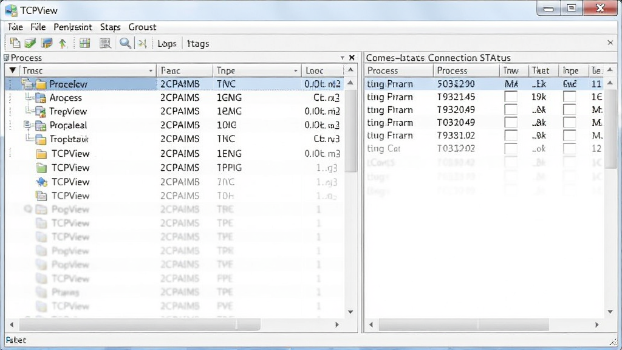Image resolution: width=622 pixels, height=350 pixels.
Task: Toggle Inpe checkbox in the T932145 row
Action: tap(569, 97)
